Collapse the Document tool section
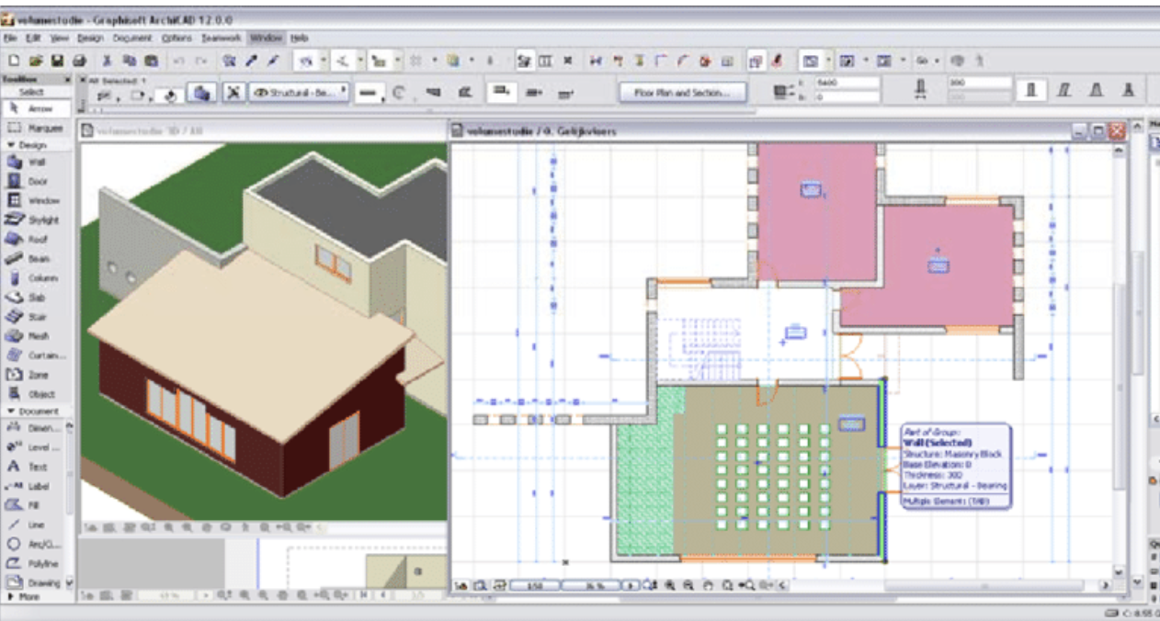 [10, 411]
